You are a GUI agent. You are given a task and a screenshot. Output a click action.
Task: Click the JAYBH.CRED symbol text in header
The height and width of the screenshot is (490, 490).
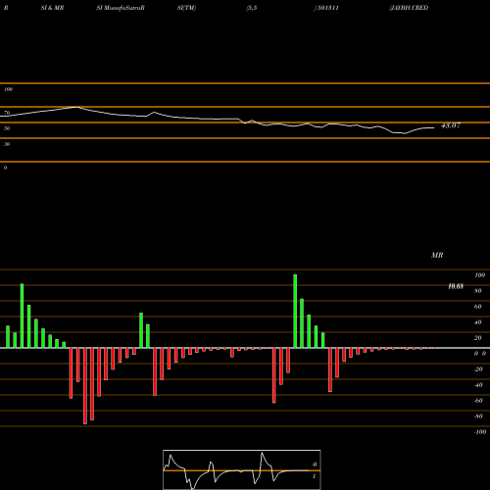click(x=409, y=8)
